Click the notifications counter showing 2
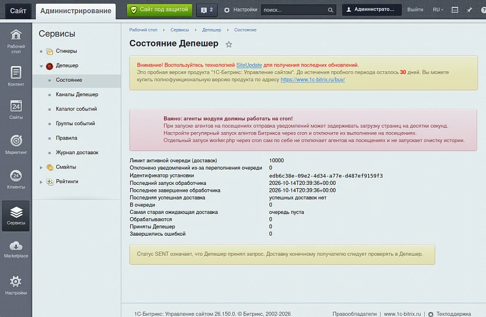486x317 pixels. click(x=207, y=10)
